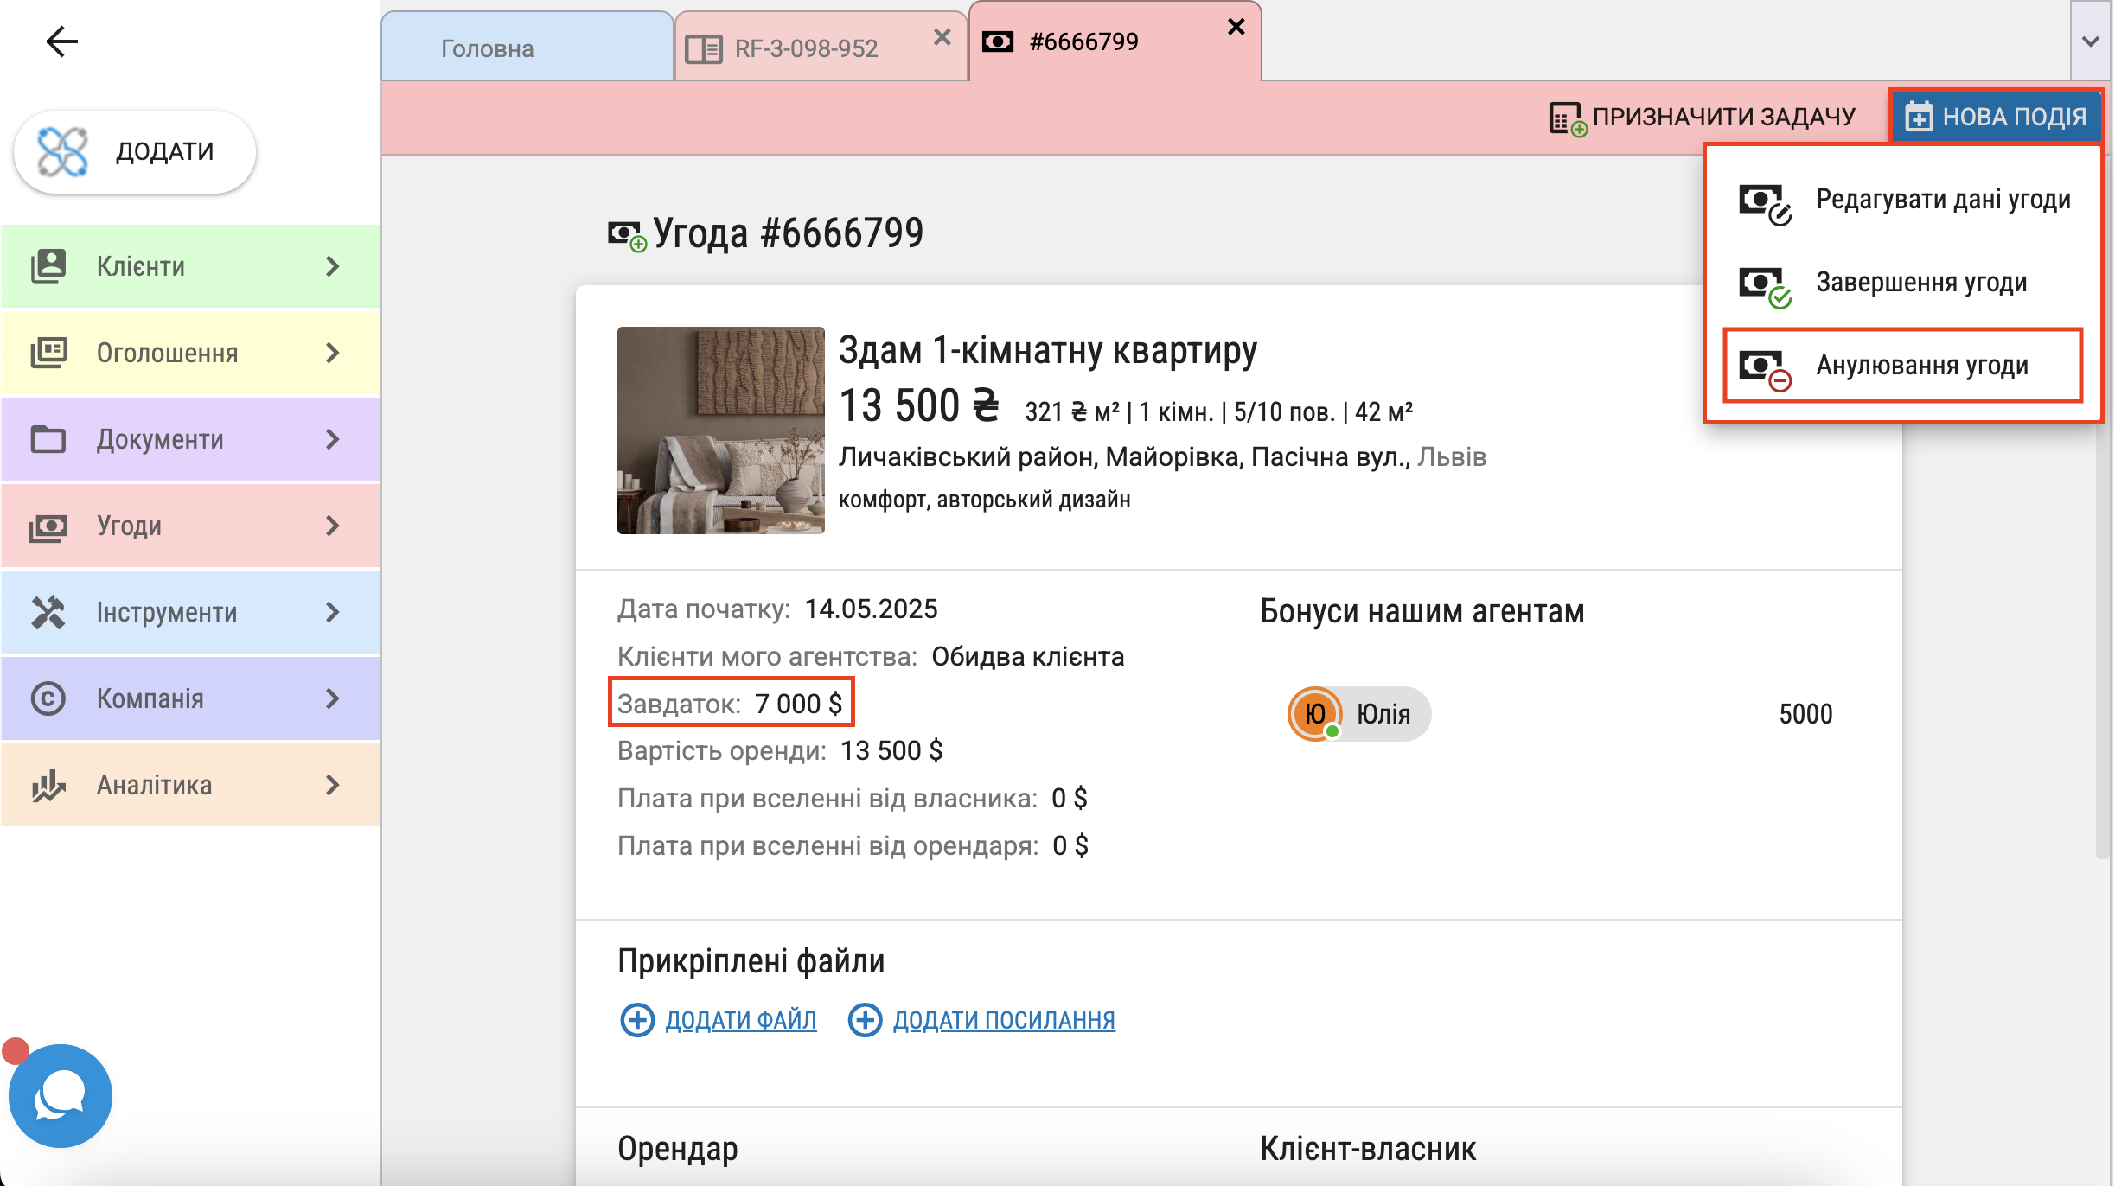Click the Аналітика chart icon

[48, 785]
